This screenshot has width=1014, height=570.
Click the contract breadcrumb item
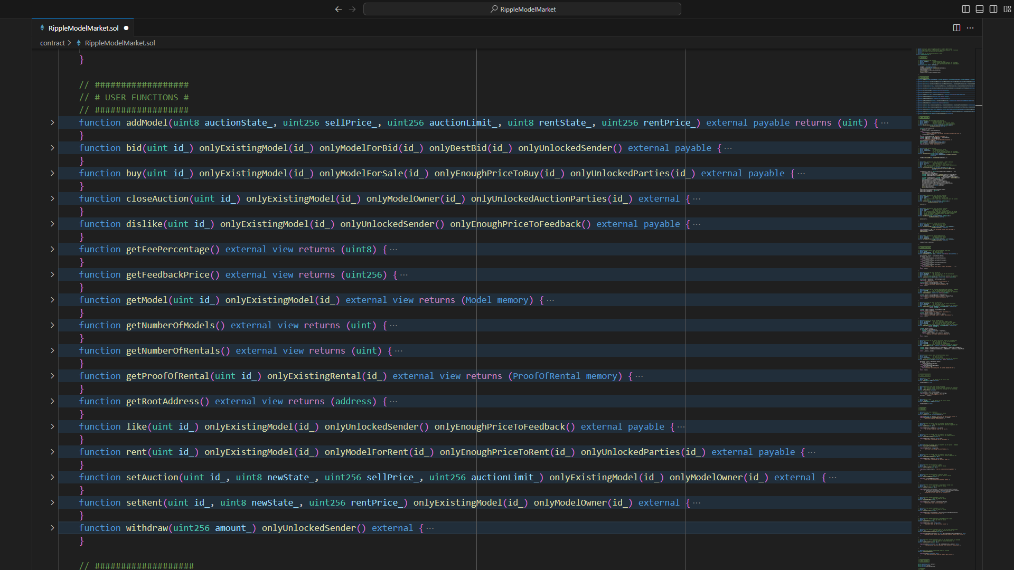coord(52,43)
